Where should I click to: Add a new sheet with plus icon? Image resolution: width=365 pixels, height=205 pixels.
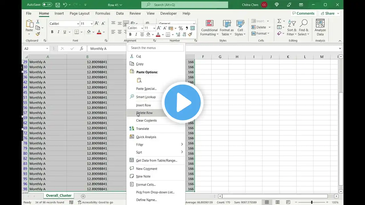[x=83, y=196]
